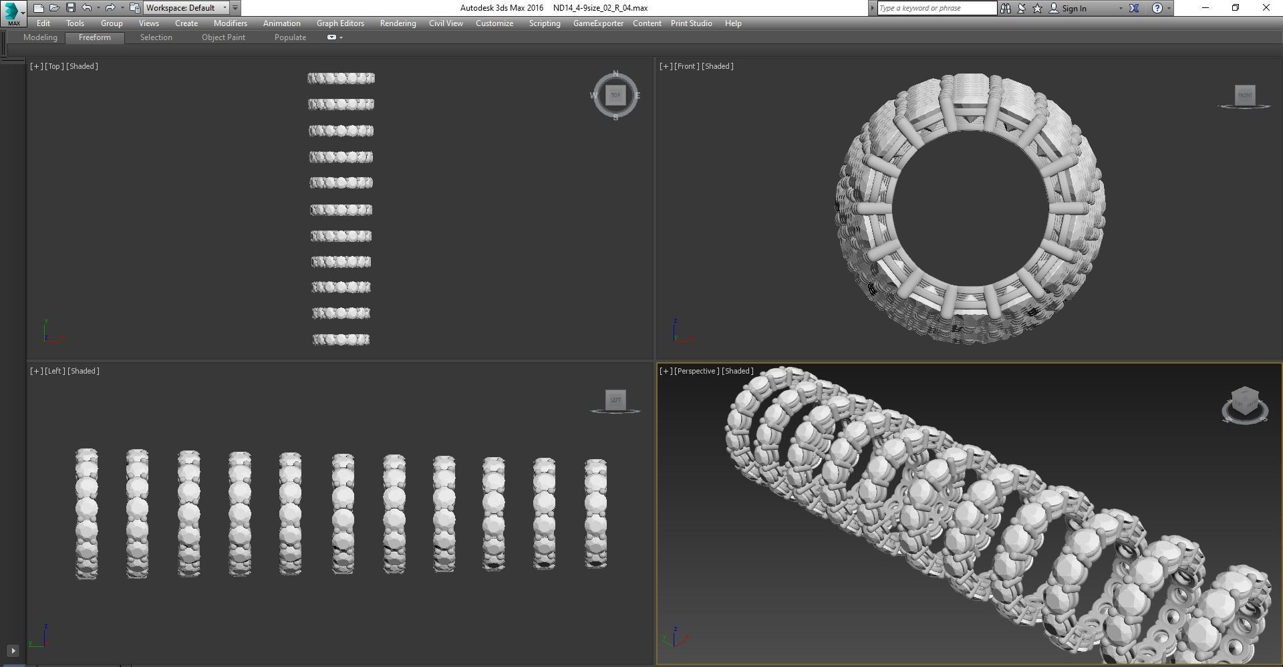Click the Open File folder icon
Screen dimensions: 1283x667
click(x=54, y=8)
